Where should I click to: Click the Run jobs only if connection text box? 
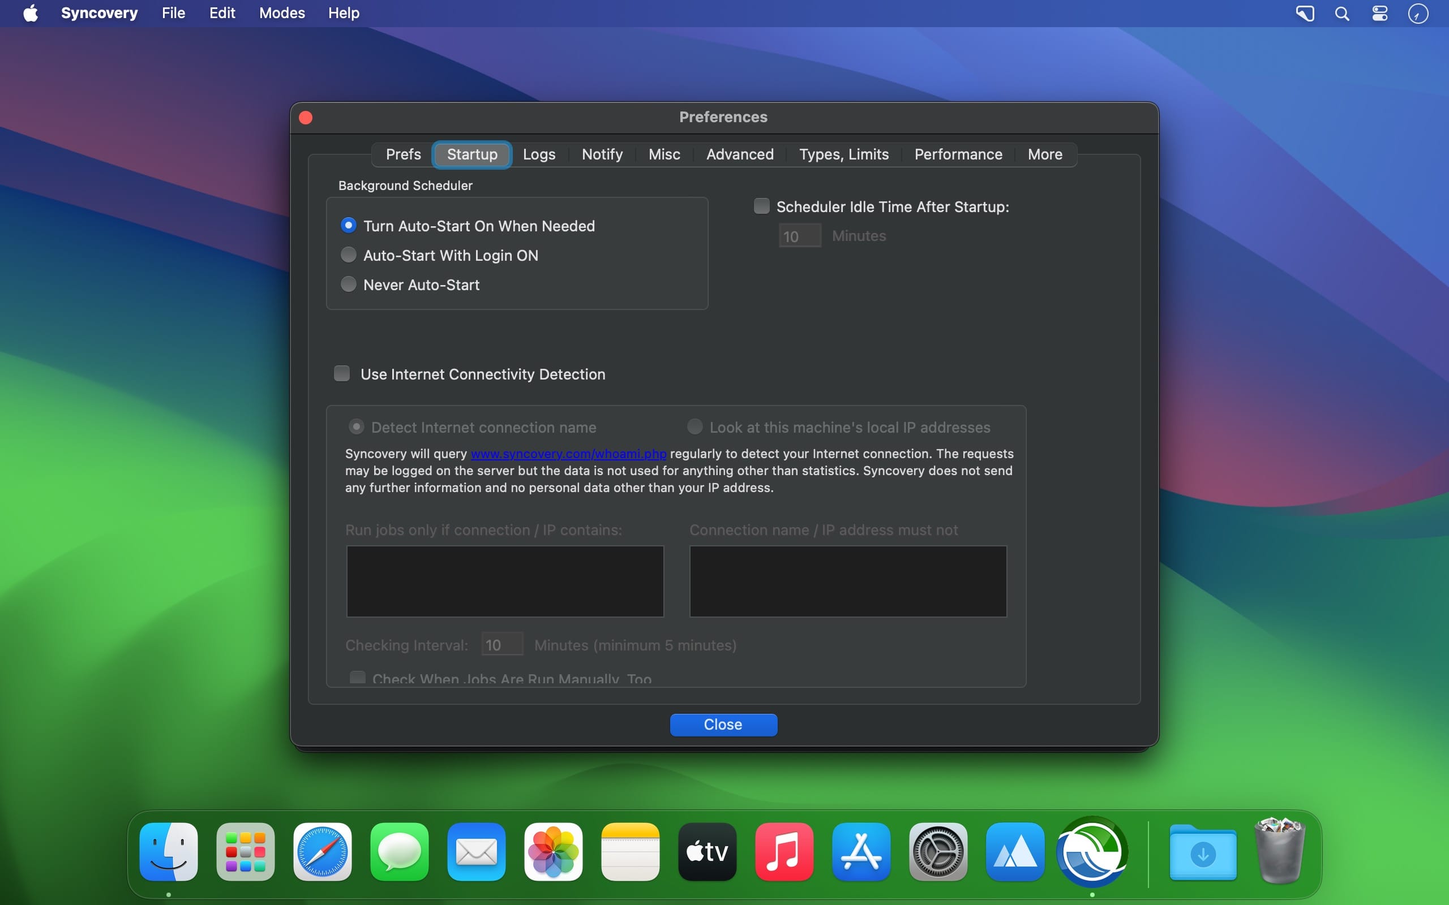point(505,580)
